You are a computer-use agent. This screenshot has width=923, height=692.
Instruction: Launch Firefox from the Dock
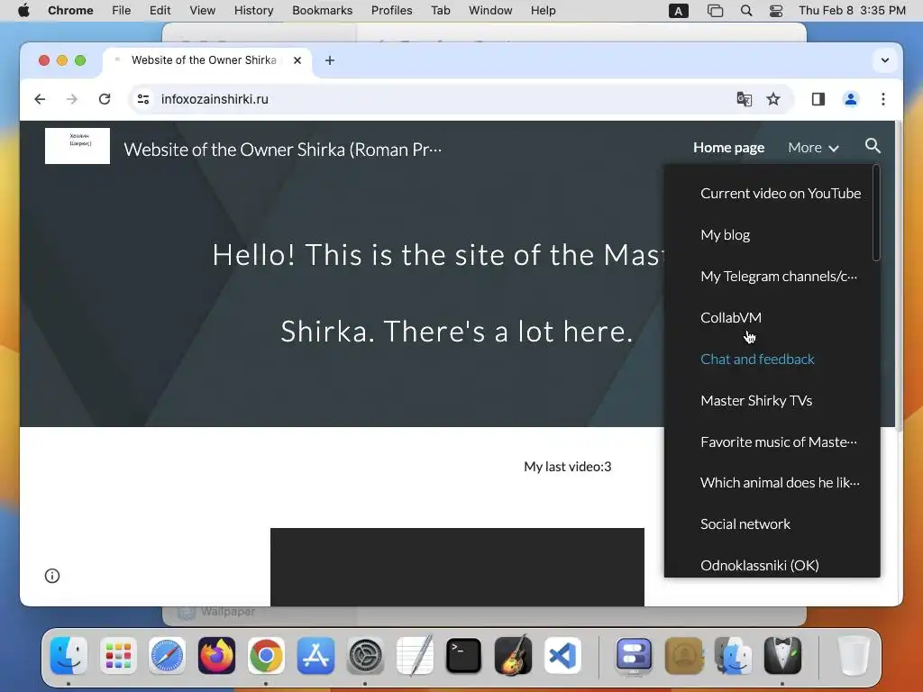pos(216,655)
